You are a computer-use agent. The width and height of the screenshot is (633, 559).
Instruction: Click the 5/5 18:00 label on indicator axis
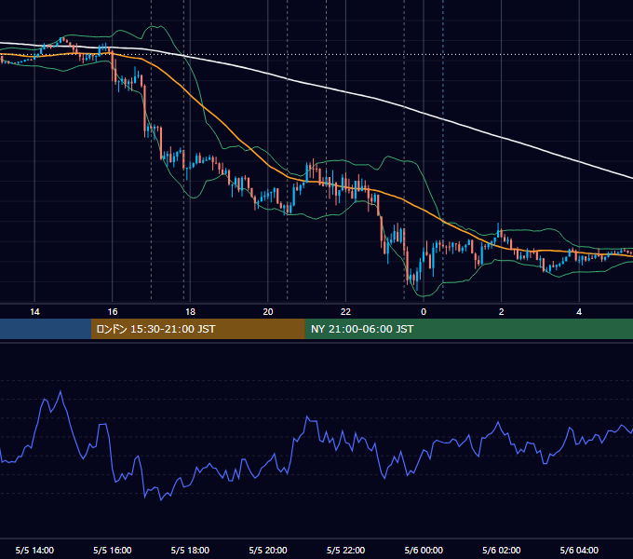click(190, 550)
